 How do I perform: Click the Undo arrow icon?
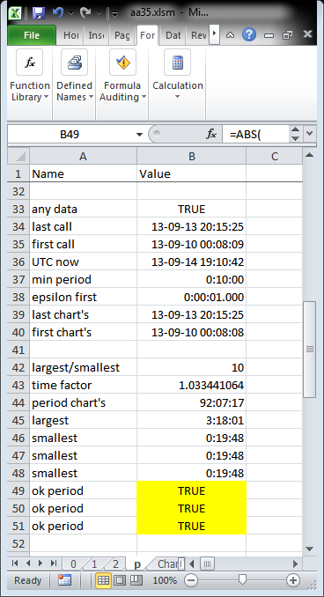[58, 13]
